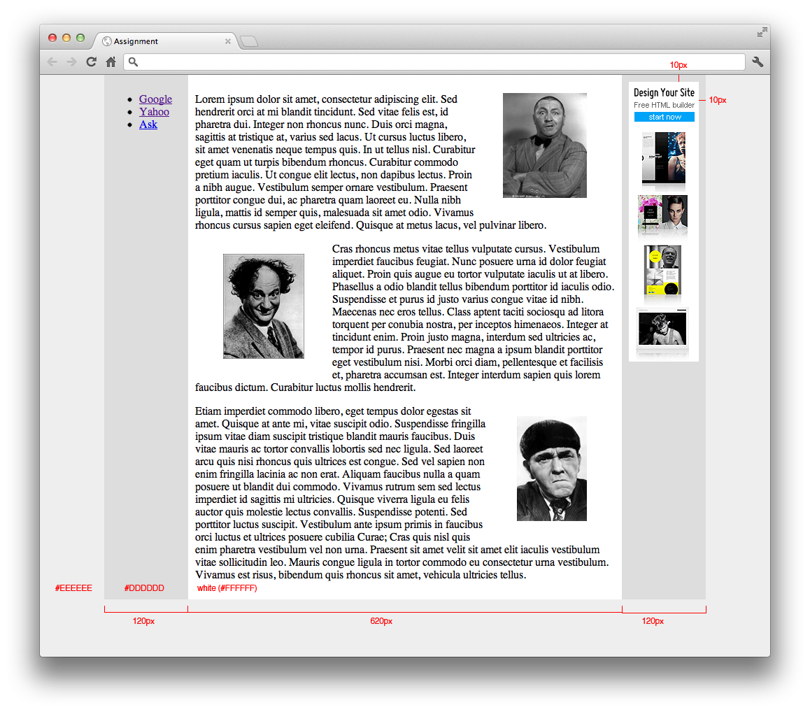Close the Assignment tab

click(228, 41)
